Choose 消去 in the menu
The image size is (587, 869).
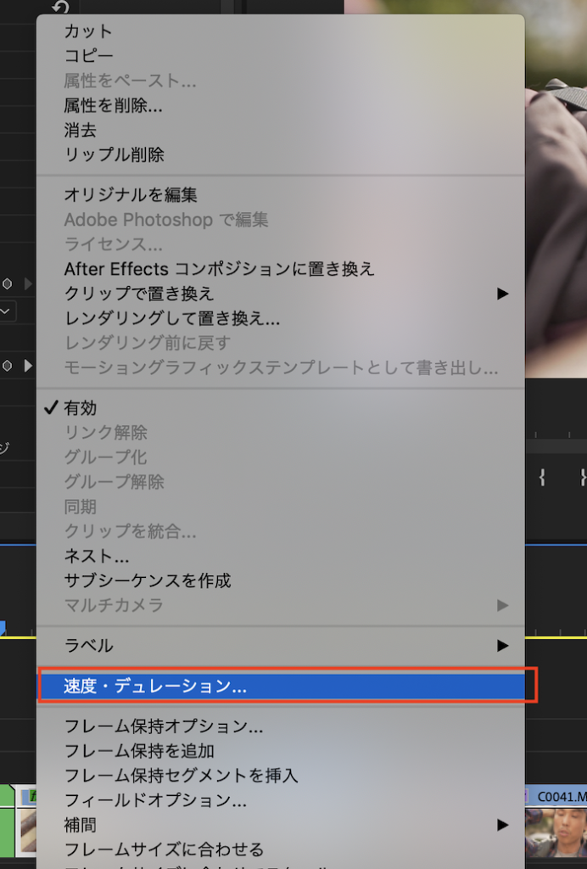(281, 130)
